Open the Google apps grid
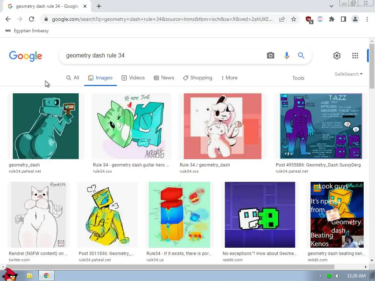The height and width of the screenshot is (281, 375). coord(355,56)
